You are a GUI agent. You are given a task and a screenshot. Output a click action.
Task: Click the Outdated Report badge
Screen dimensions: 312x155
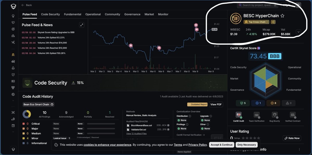(x=197, y=104)
